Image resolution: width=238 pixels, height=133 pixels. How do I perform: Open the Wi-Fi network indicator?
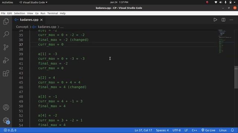pos(216,2)
